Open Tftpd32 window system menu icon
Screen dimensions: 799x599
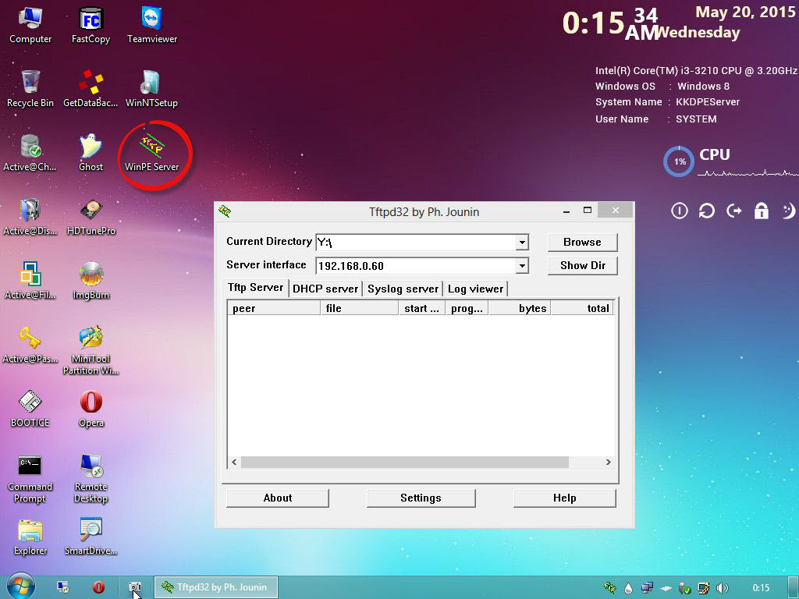(225, 211)
